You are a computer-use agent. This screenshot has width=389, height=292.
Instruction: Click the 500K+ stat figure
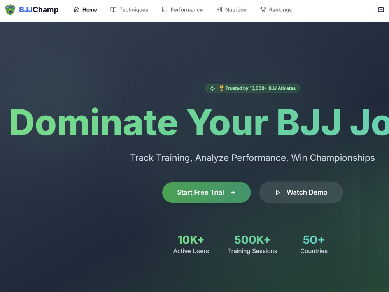pos(252,240)
